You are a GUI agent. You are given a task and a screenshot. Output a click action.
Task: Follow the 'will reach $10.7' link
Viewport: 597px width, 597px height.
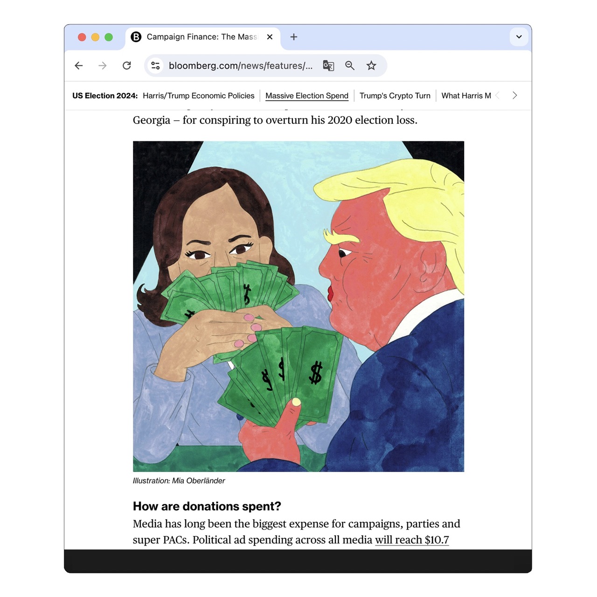[x=412, y=540]
